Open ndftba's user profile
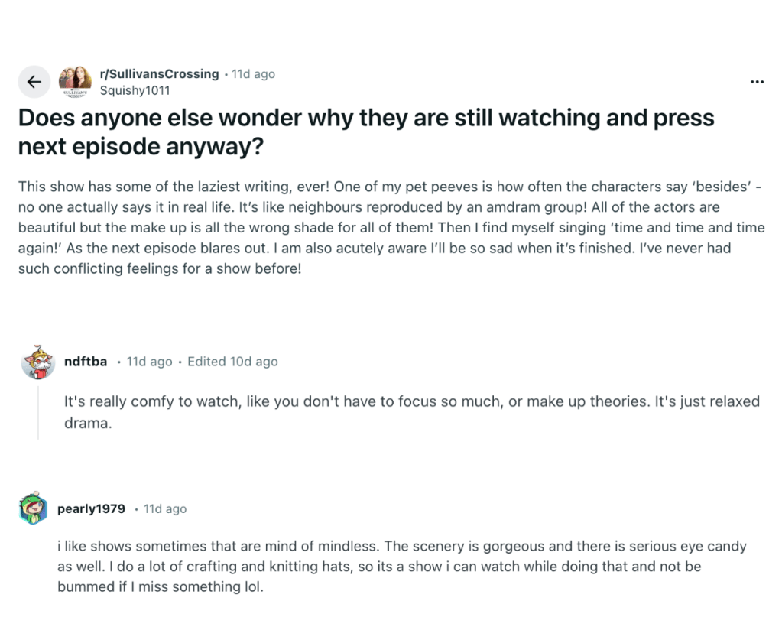This screenshot has width=782, height=640. 85,362
